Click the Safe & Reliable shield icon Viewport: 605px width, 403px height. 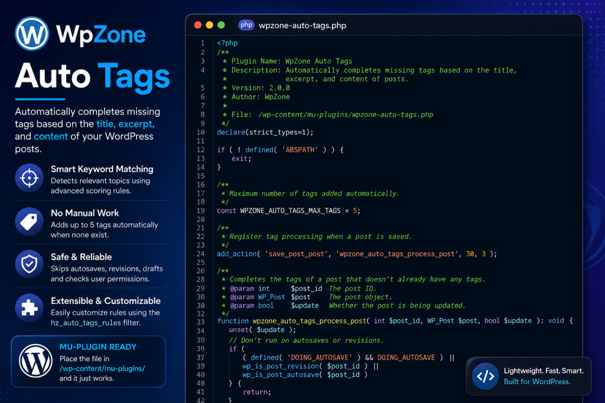click(x=30, y=264)
